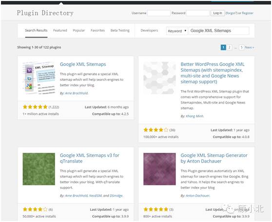Open author link Arne Brachhold
The height and width of the screenshot is (222, 272).
(x=77, y=93)
